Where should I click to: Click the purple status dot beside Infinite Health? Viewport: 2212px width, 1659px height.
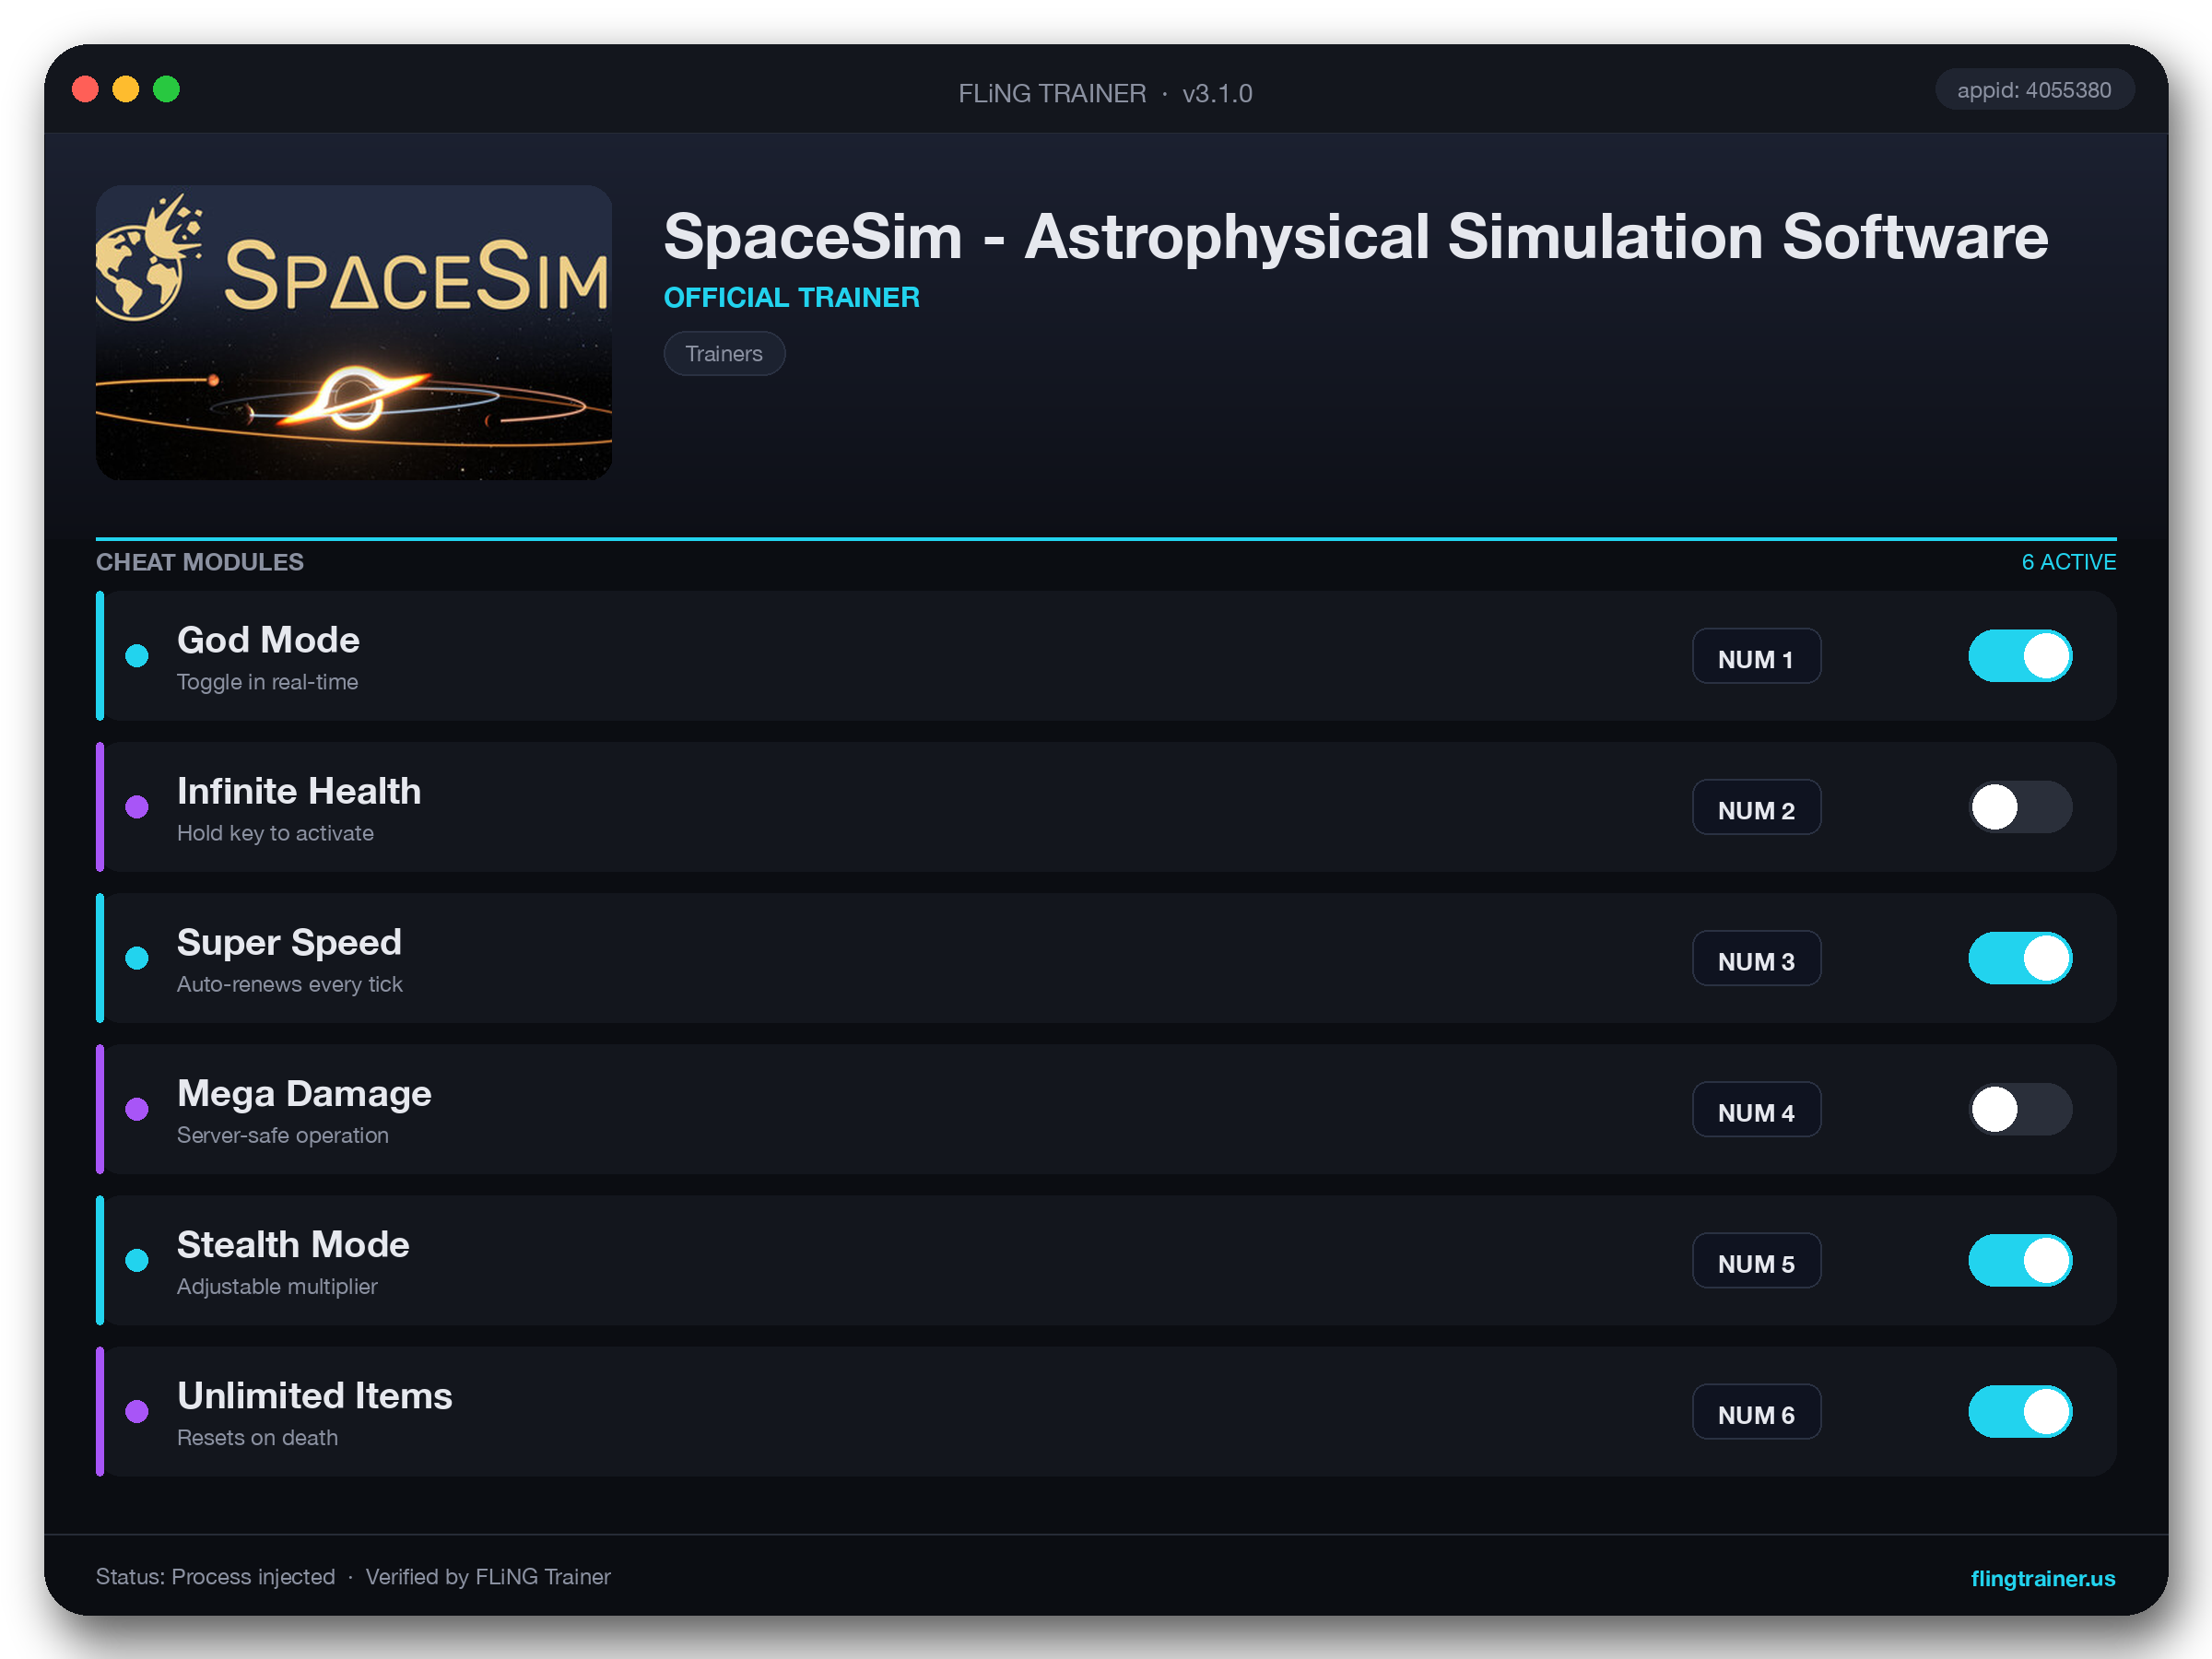coord(137,807)
